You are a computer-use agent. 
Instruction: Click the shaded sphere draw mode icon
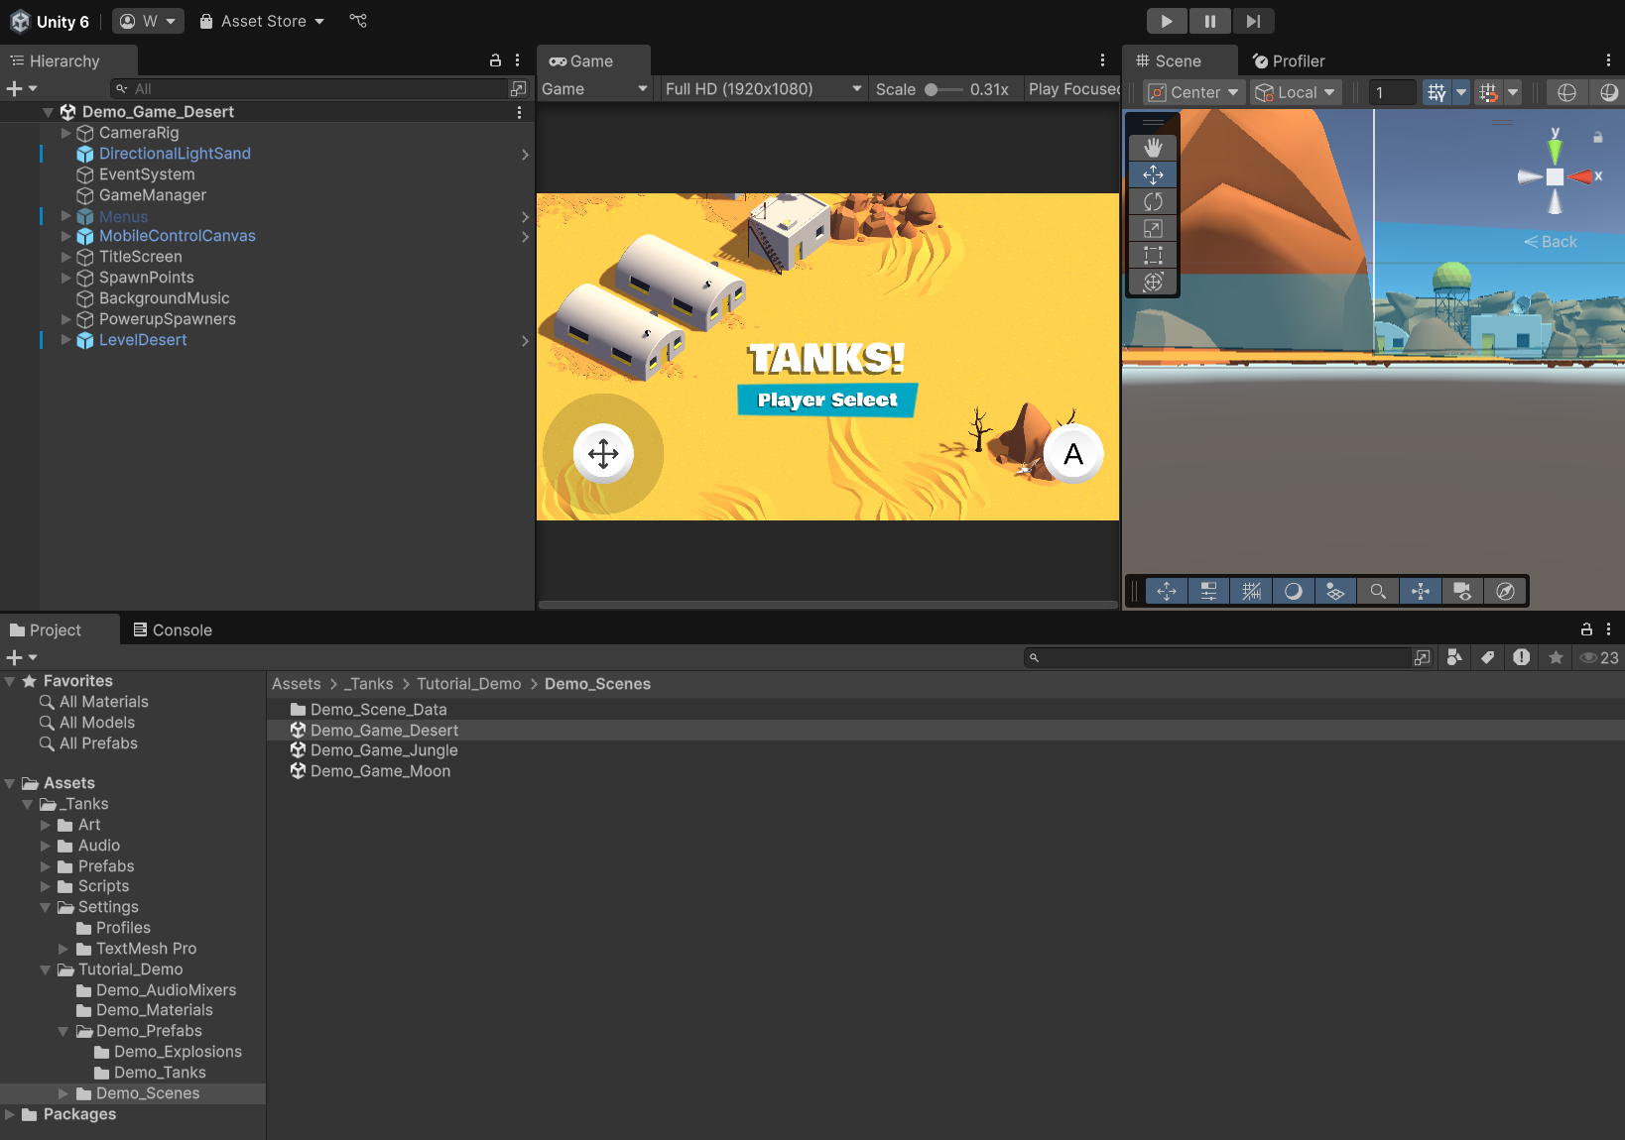[x=1608, y=92]
